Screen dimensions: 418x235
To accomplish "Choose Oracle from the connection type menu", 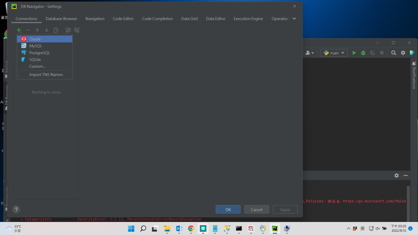I will (44, 39).
